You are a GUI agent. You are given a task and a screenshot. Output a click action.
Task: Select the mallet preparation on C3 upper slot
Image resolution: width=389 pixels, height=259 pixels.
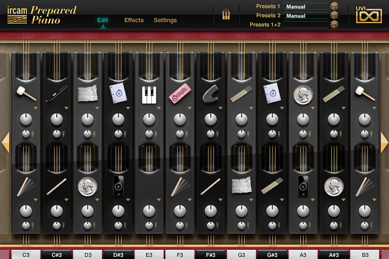(26, 94)
